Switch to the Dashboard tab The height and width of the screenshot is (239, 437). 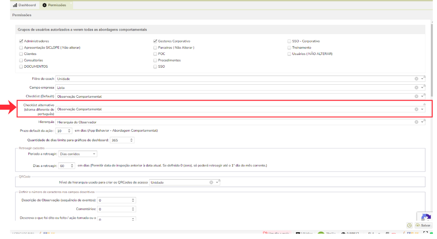(25, 5)
